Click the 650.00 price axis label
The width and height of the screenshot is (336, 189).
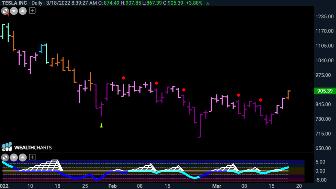pos(323,148)
